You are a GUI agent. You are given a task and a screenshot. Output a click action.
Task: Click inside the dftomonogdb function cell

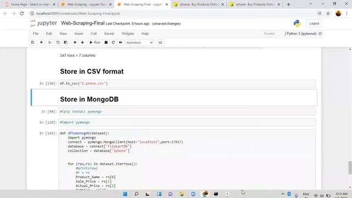click(x=187, y=159)
